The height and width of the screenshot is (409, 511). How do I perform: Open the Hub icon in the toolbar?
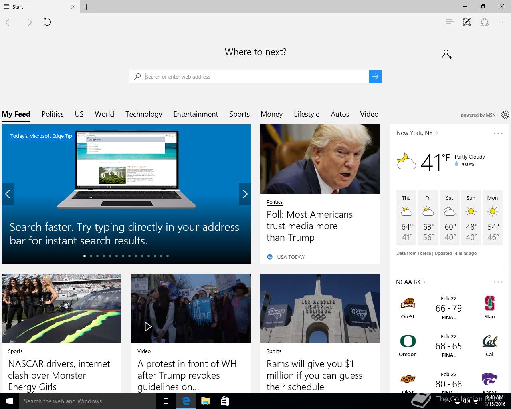click(449, 22)
